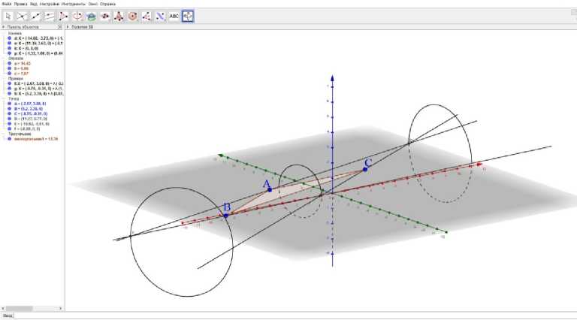Toggle visibility dot of segment c = 7.87
The image size is (577, 320).
click(x=10, y=74)
